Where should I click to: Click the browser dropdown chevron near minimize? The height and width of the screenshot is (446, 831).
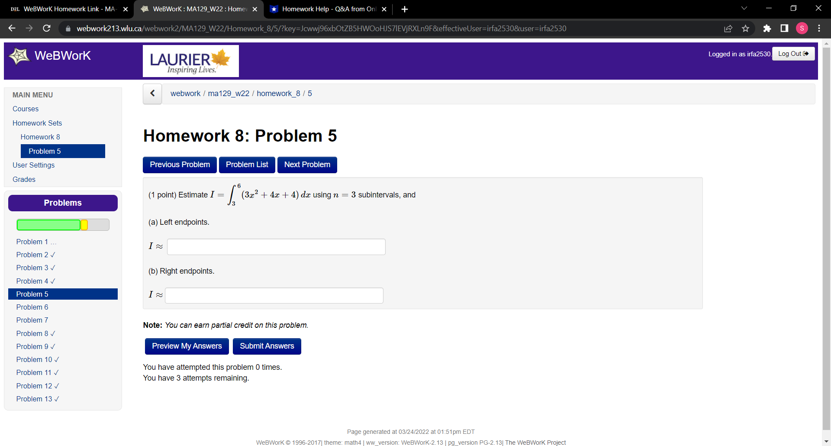click(x=744, y=8)
